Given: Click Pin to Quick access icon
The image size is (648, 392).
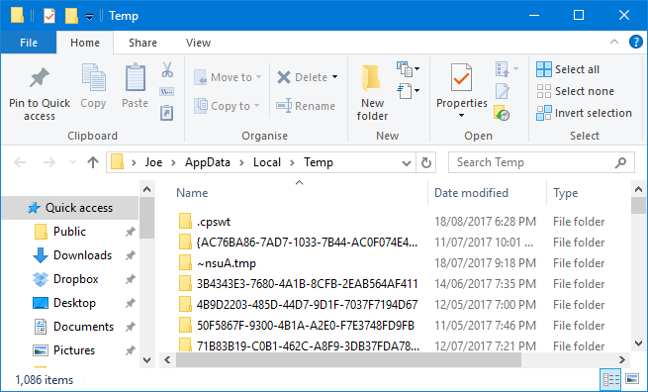Looking at the screenshot, I should click(40, 78).
